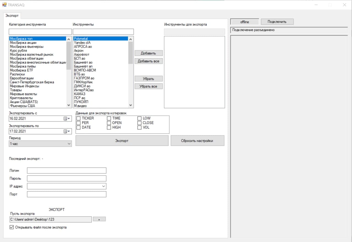Enable the TICKER checkbox
The height and width of the screenshot is (242, 352).
click(x=78, y=118)
